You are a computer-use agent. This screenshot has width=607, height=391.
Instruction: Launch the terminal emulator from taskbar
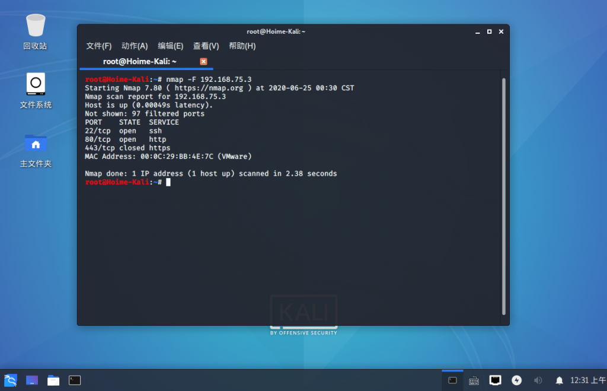[75, 380]
